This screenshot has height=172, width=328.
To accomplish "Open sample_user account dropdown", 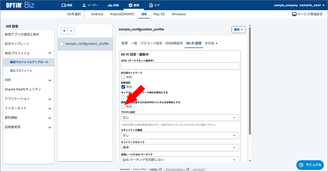I will pos(312,5).
